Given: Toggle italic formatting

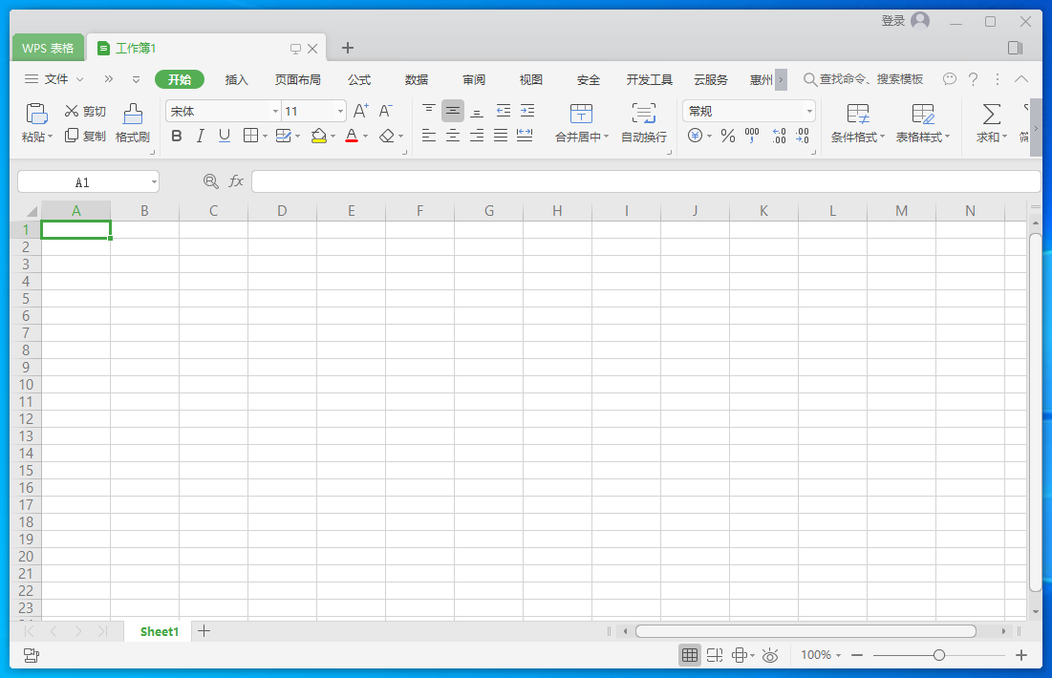Looking at the screenshot, I should click(200, 137).
